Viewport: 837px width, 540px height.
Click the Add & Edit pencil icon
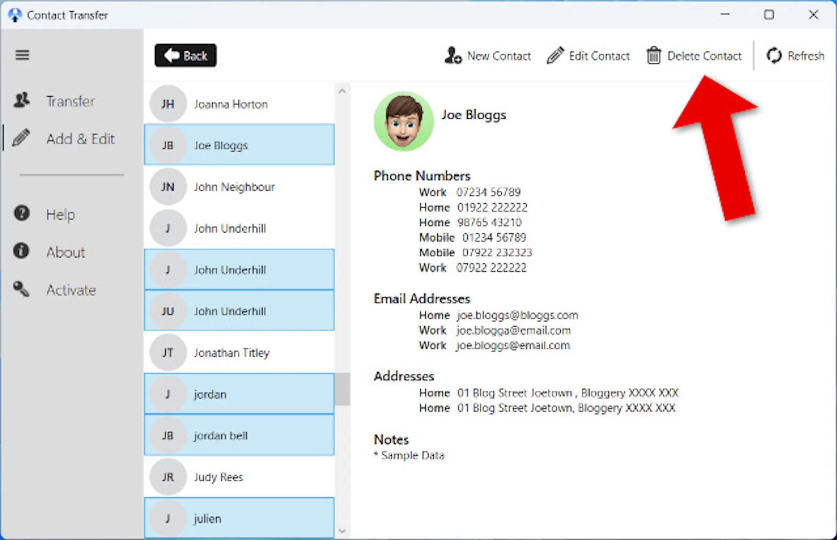(x=21, y=138)
